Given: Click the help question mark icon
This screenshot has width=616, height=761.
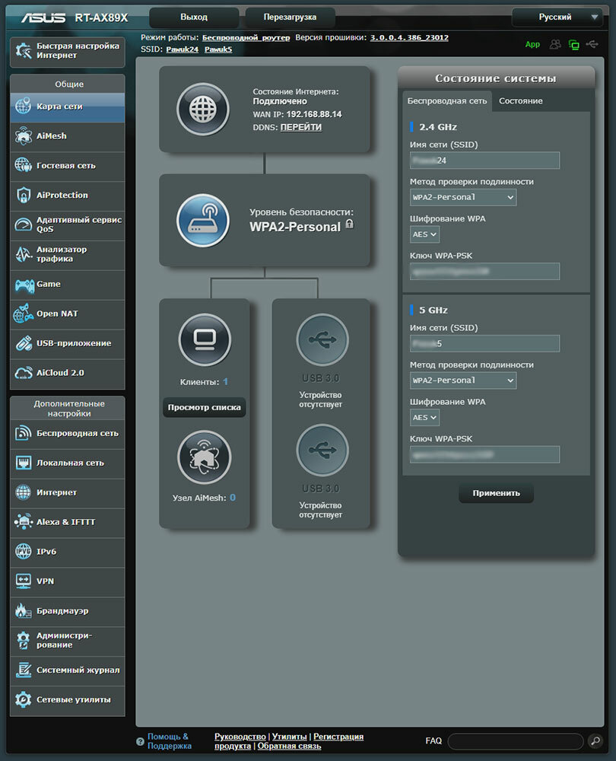Looking at the screenshot, I should pos(140,741).
